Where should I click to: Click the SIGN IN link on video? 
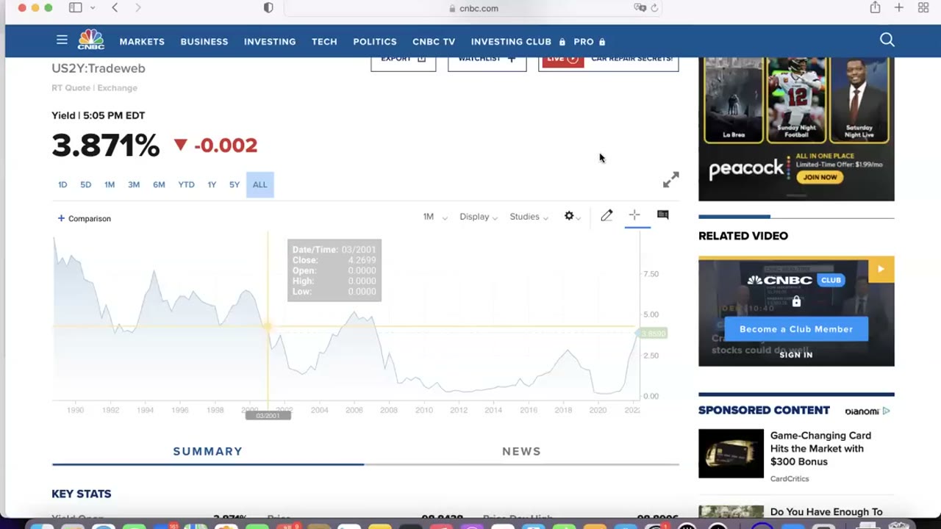796,355
